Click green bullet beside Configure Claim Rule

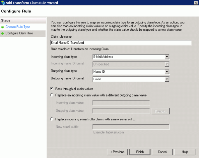[2, 33]
